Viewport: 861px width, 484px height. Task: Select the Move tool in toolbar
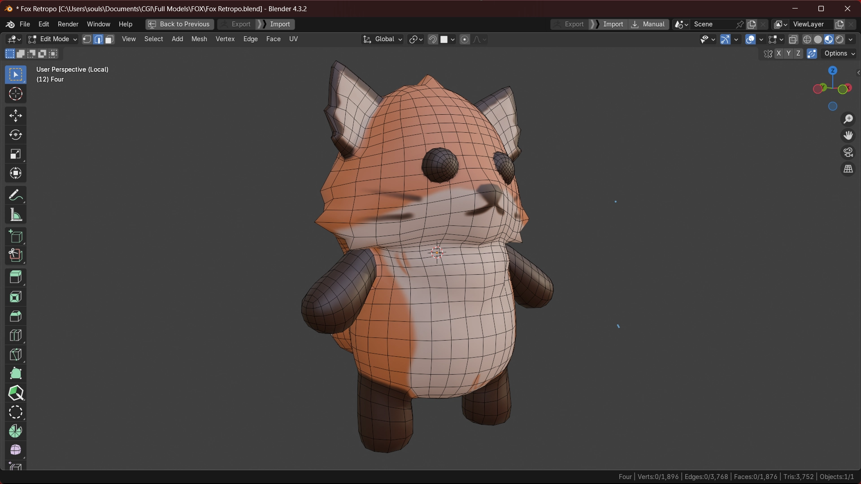16,116
